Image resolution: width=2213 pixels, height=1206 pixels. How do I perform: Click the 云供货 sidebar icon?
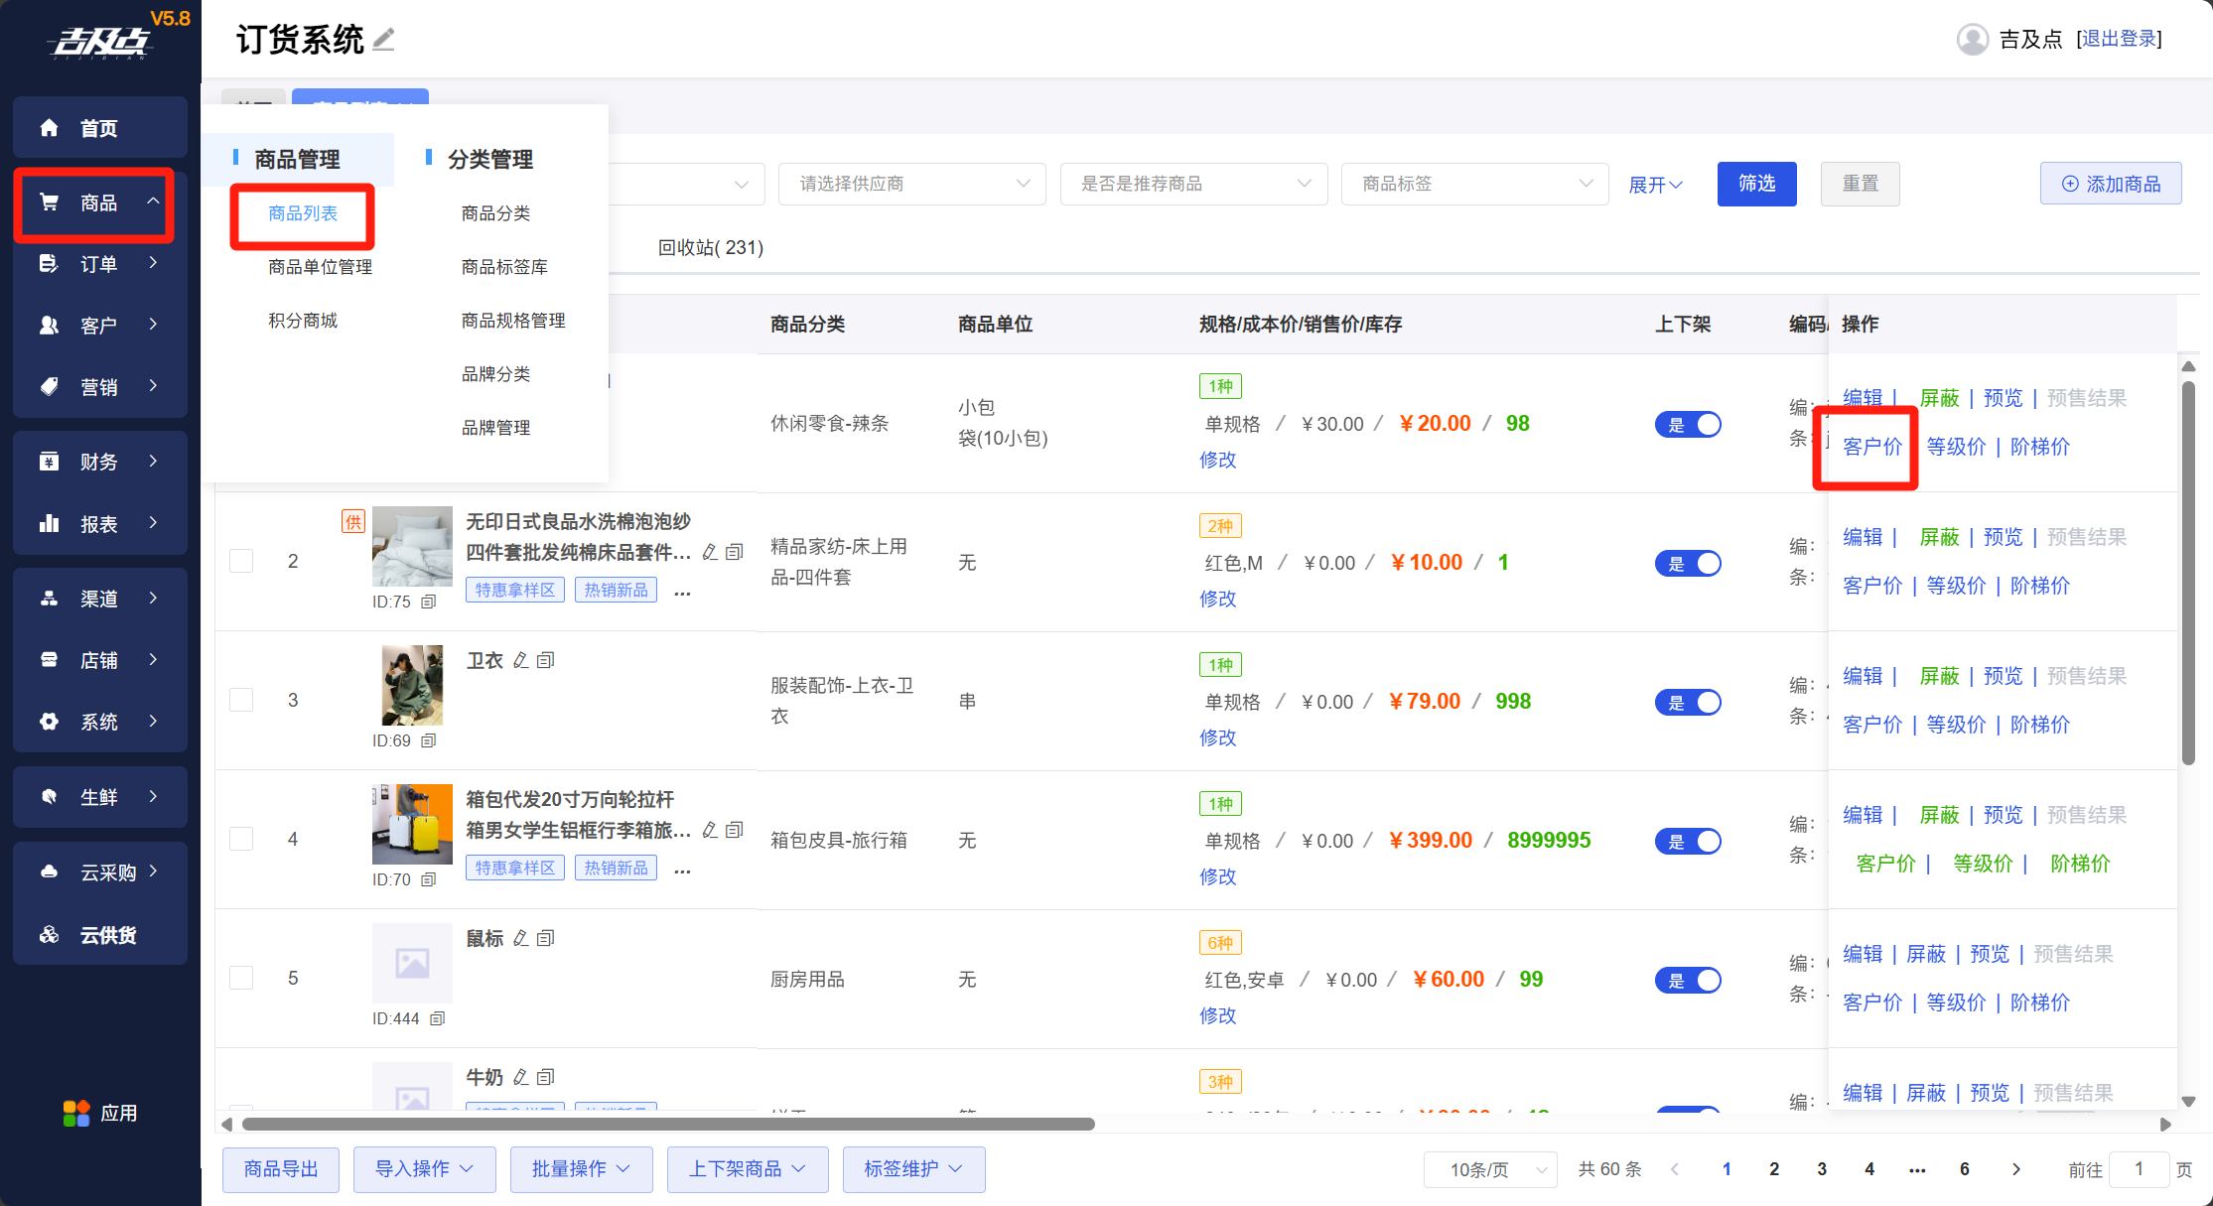pyautogui.click(x=49, y=934)
